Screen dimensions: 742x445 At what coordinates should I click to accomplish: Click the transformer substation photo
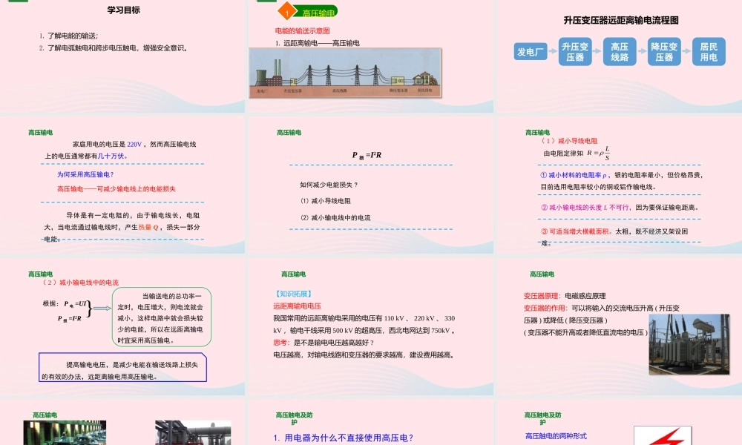(689, 344)
